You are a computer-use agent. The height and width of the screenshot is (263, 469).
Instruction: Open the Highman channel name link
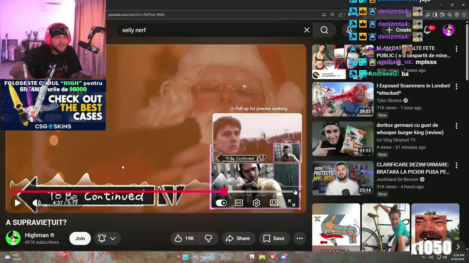(x=37, y=235)
